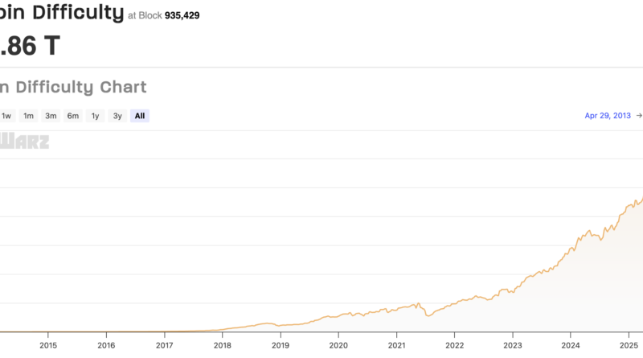This screenshot has height=358, width=643.
Task: Click the Difficulty Chart heading
Action: [x=74, y=87]
